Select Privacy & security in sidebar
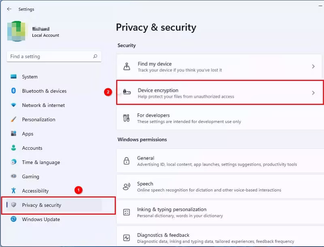The image size is (324, 247). [41, 205]
